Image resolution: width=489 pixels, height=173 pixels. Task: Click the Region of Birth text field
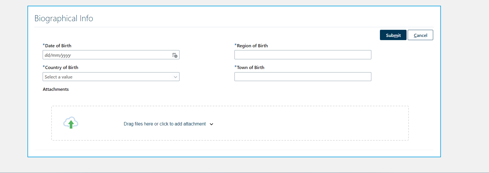click(x=303, y=55)
